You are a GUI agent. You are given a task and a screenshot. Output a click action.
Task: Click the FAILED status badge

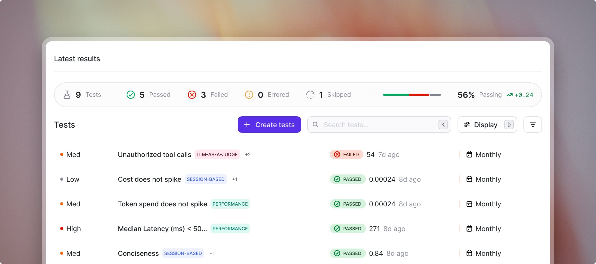click(x=346, y=154)
